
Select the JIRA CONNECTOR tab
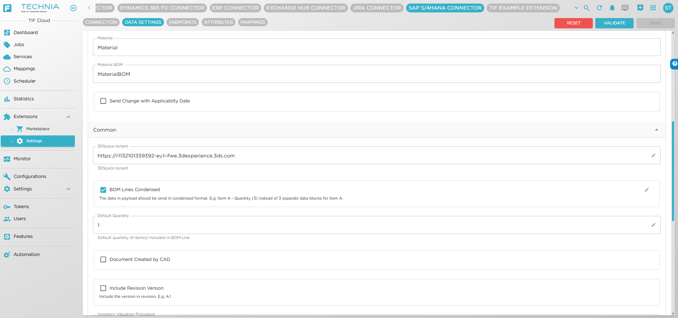[x=377, y=8]
